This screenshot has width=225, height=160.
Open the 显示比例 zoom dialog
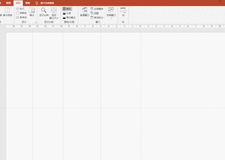click(44, 12)
